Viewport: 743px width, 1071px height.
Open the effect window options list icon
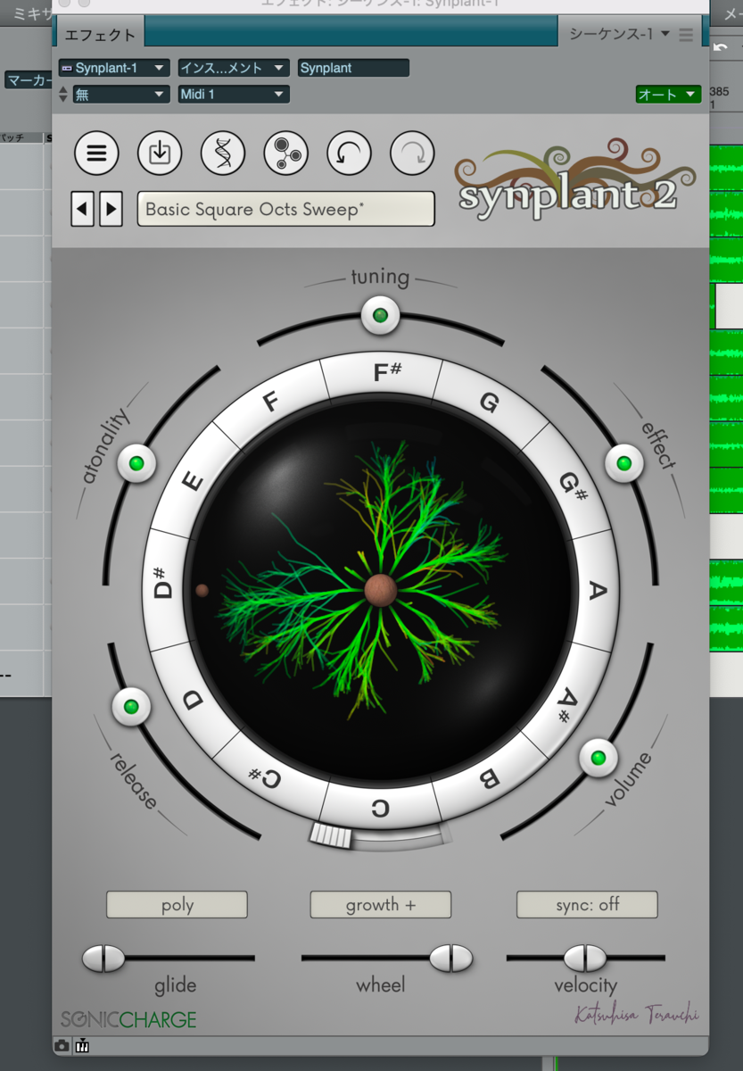pyautogui.click(x=686, y=35)
